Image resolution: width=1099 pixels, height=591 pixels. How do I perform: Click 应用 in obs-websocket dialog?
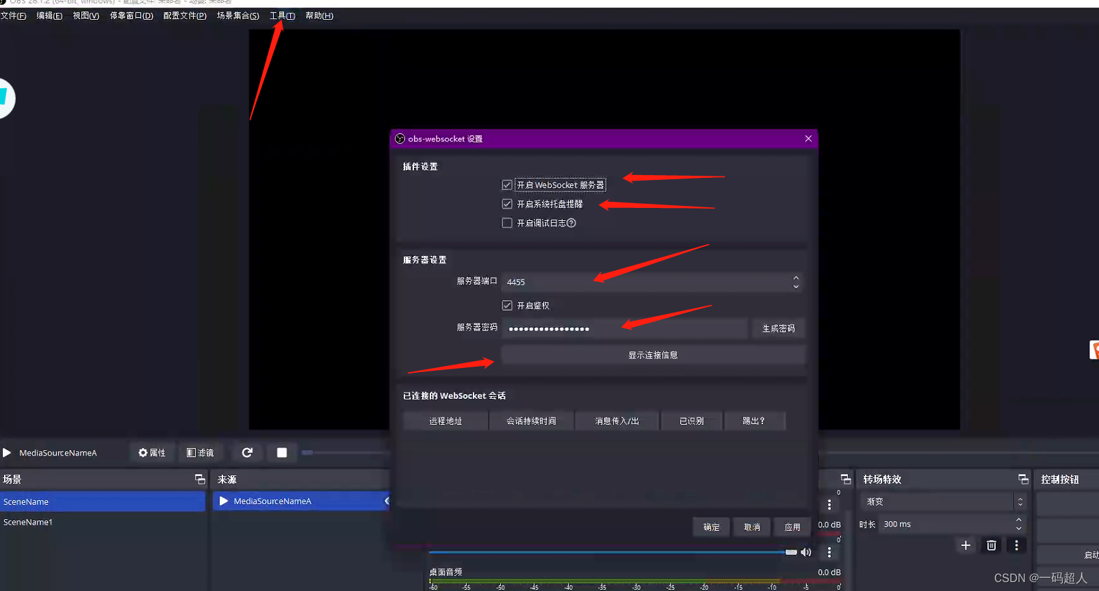(792, 527)
